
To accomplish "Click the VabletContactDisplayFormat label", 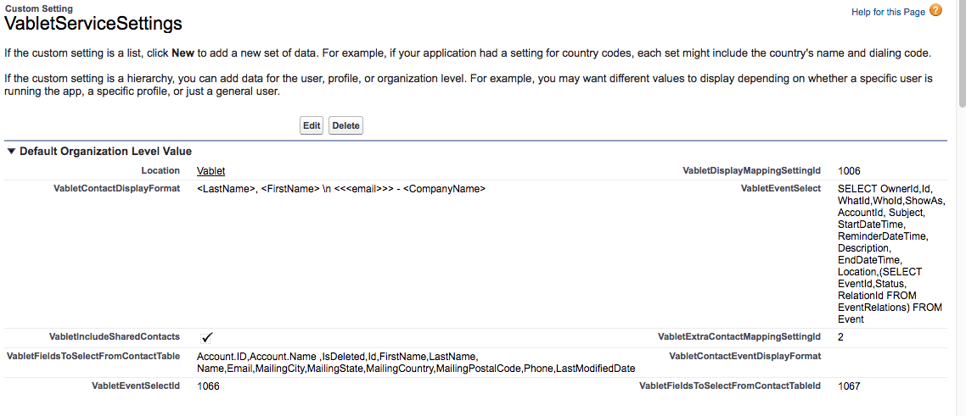I will click(x=117, y=189).
